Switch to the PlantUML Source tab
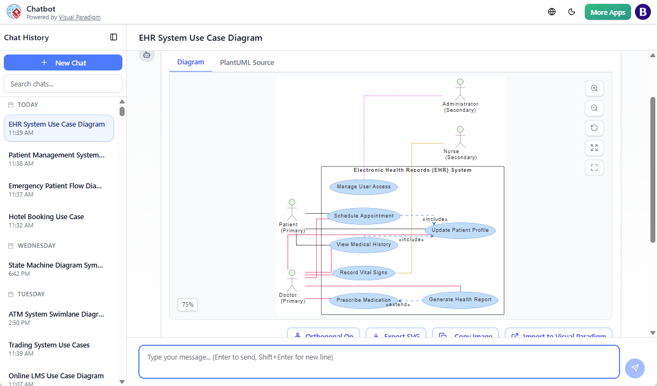 point(247,62)
